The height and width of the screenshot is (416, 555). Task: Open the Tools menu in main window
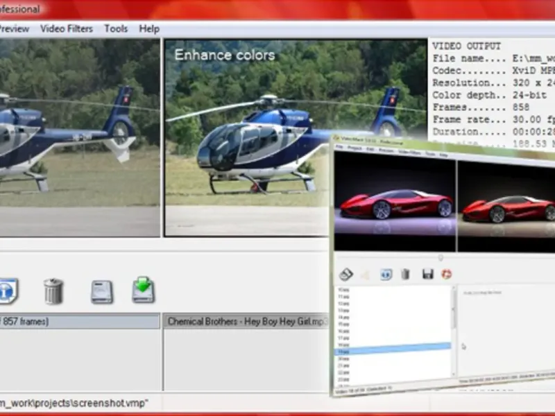(x=116, y=28)
